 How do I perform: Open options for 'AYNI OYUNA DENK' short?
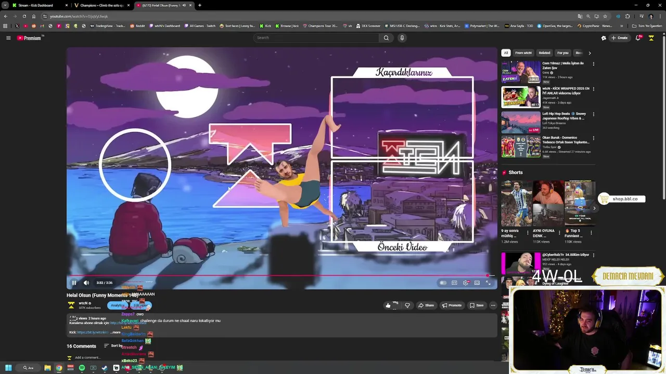point(559,233)
